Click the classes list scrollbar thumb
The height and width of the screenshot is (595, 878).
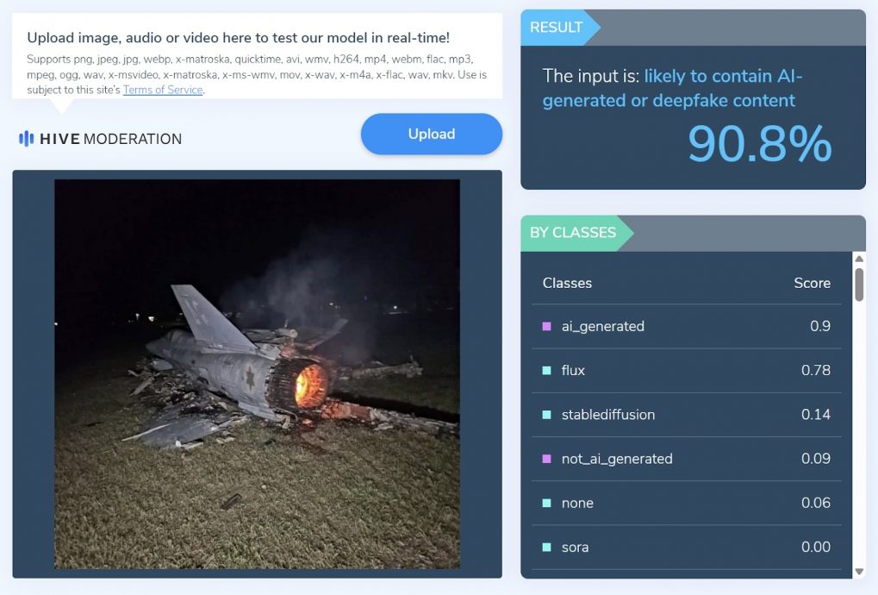pyautogui.click(x=859, y=285)
